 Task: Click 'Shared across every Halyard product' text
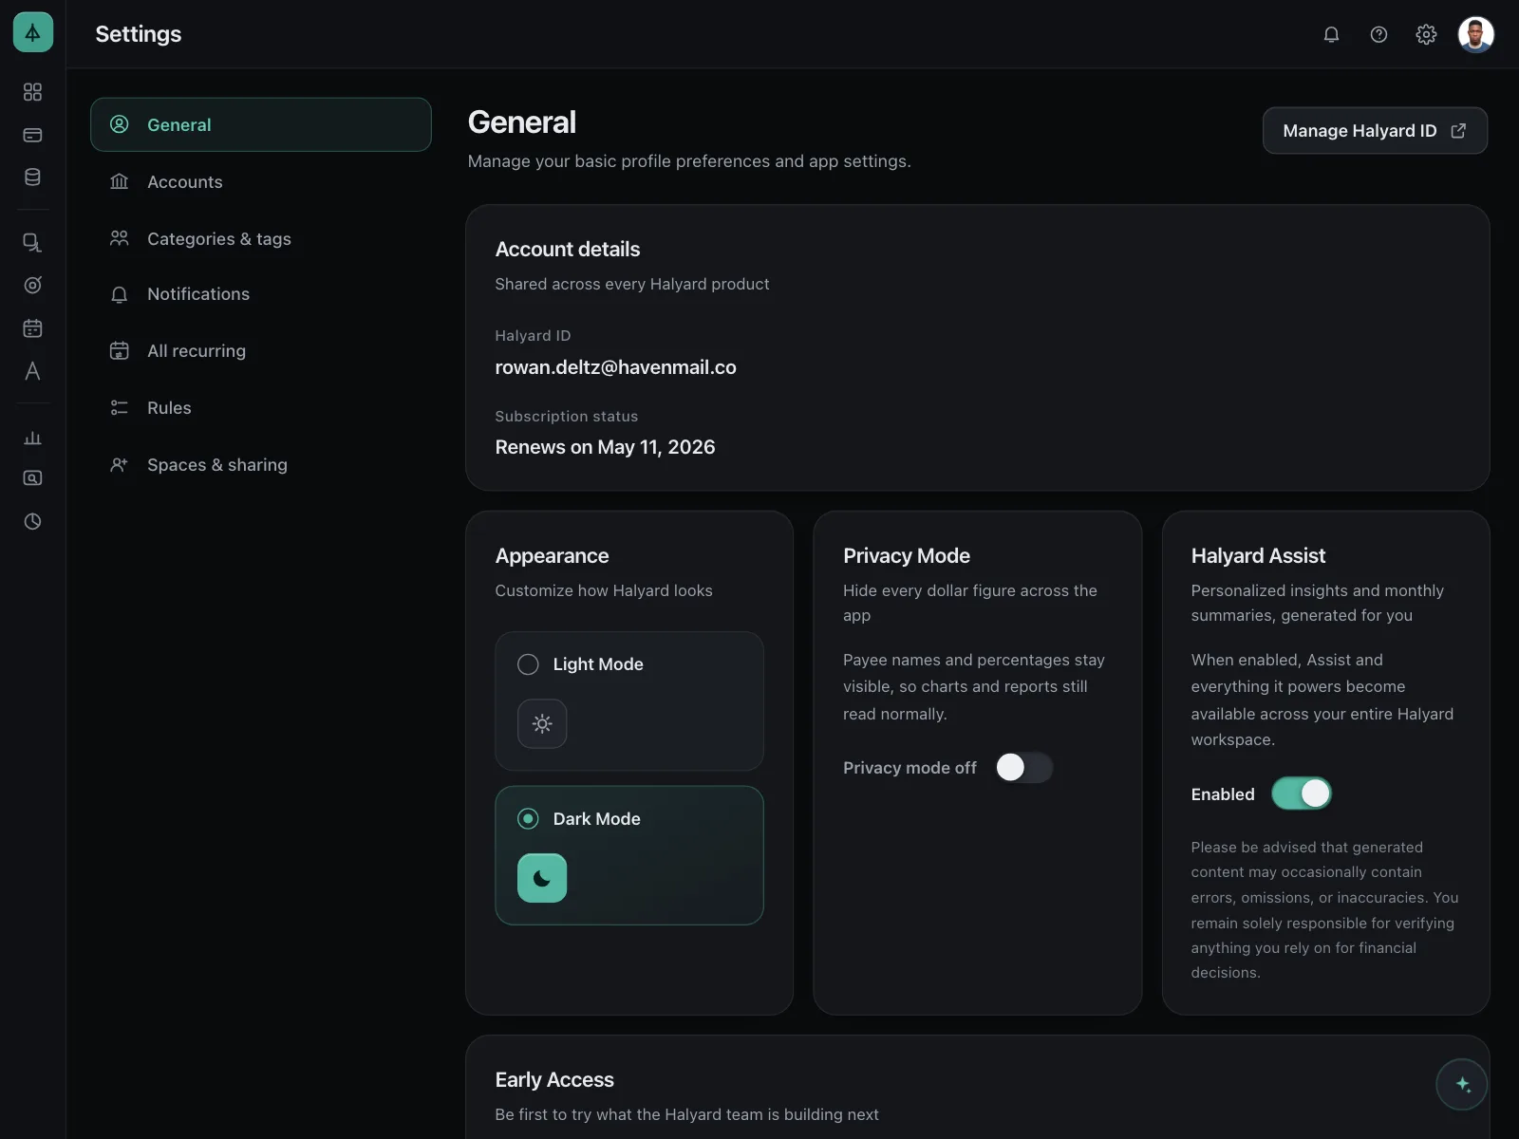click(x=632, y=284)
